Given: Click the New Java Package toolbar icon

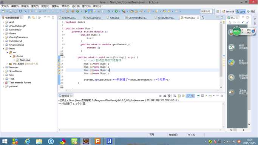Looking at the screenshot, I should 73,11.
